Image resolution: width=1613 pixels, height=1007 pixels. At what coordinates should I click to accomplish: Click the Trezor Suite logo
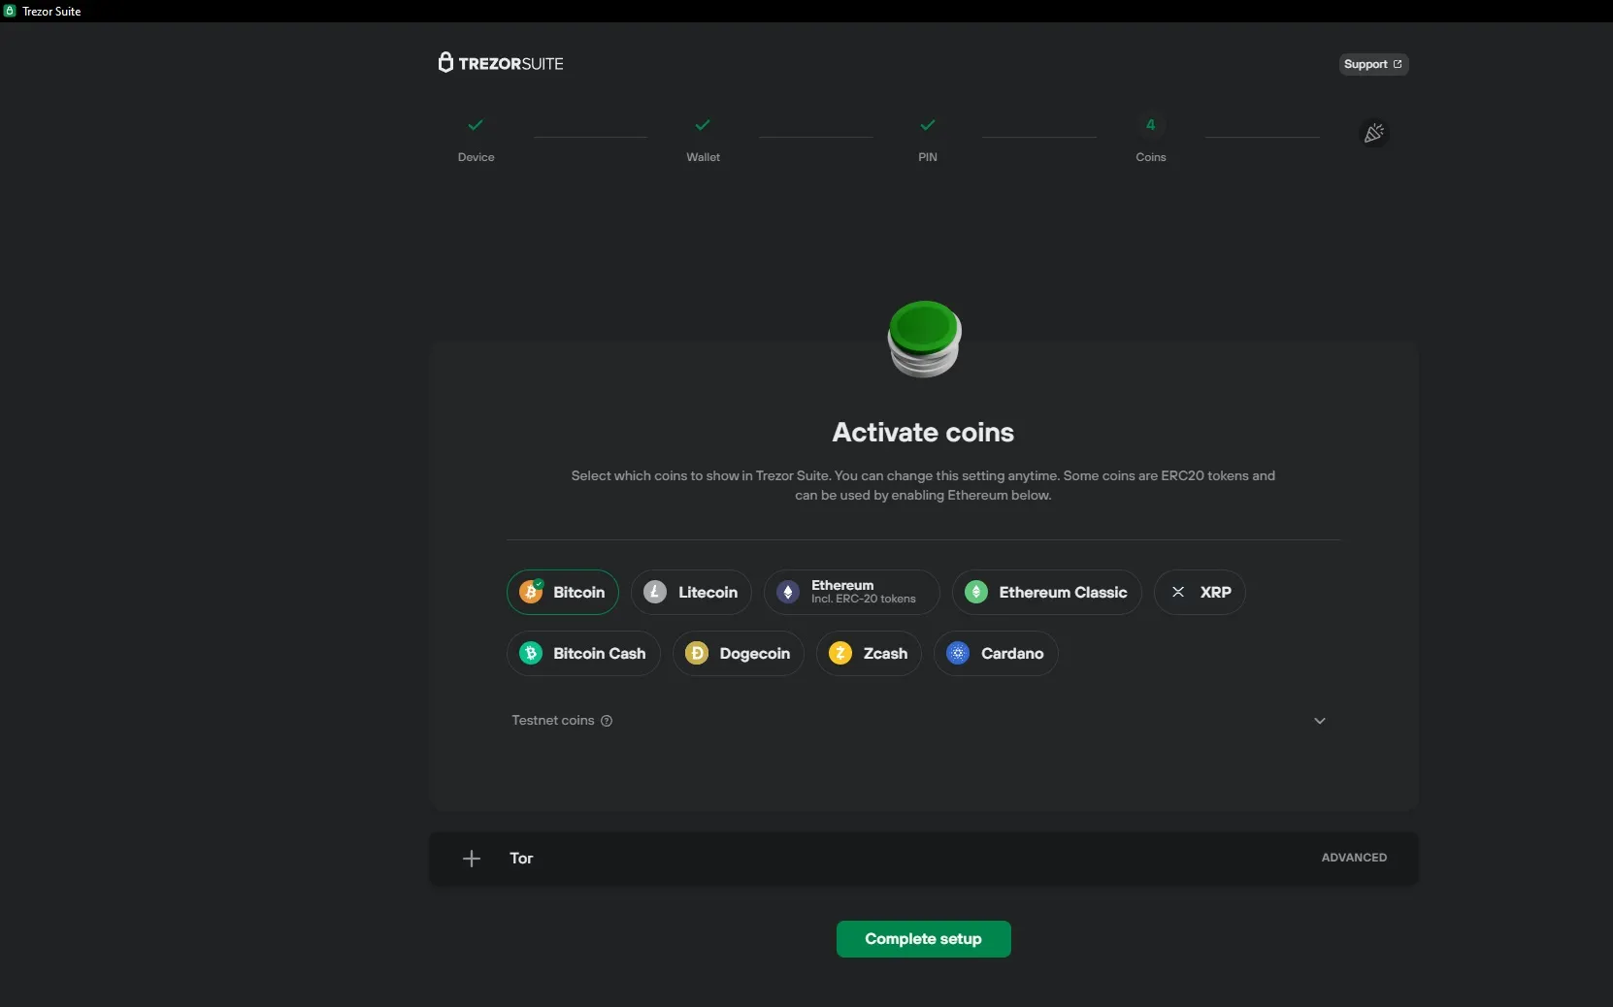point(501,63)
